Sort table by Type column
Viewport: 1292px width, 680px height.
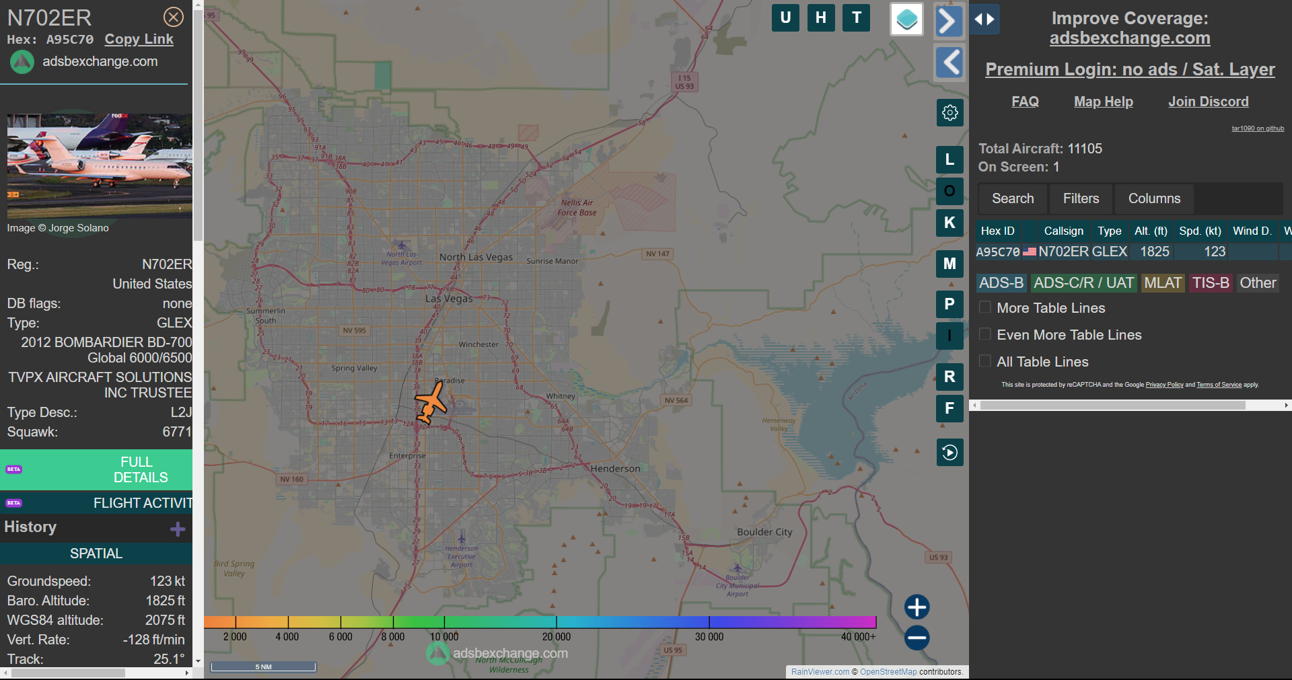(x=1110, y=231)
